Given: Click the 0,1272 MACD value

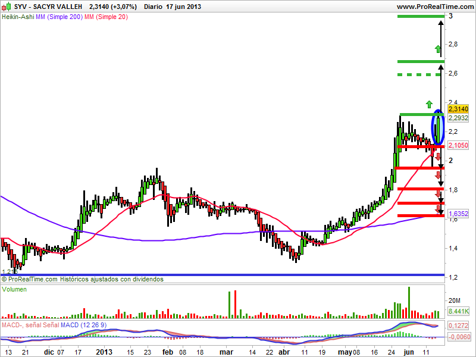Looking at the screenshot, I should coord(458,325).
